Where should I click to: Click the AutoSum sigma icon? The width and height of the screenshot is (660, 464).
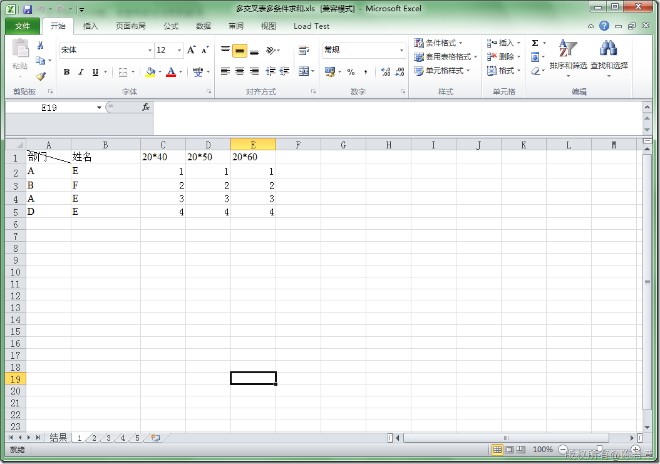click(535, 43)
